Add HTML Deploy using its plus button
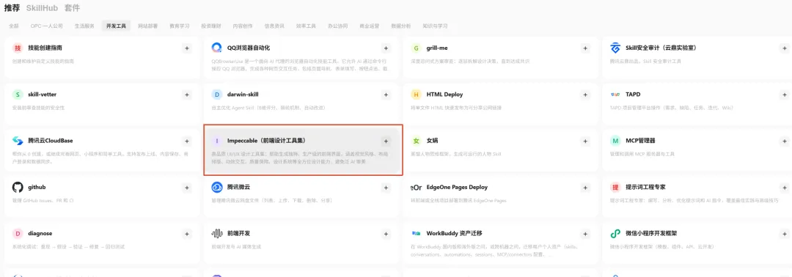 click(585, 95)
